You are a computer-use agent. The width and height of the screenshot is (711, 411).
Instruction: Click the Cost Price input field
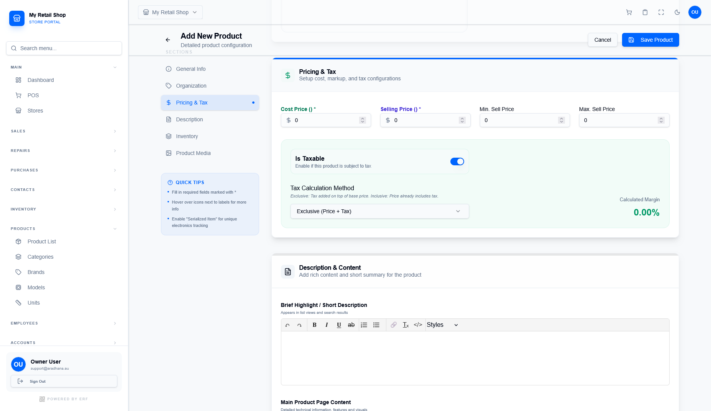click(x=326, y=120)
